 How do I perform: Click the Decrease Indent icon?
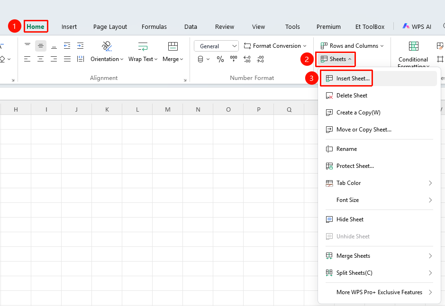pos(67,45)
